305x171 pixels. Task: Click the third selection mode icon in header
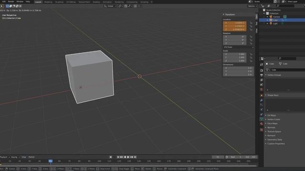[14, 6]
